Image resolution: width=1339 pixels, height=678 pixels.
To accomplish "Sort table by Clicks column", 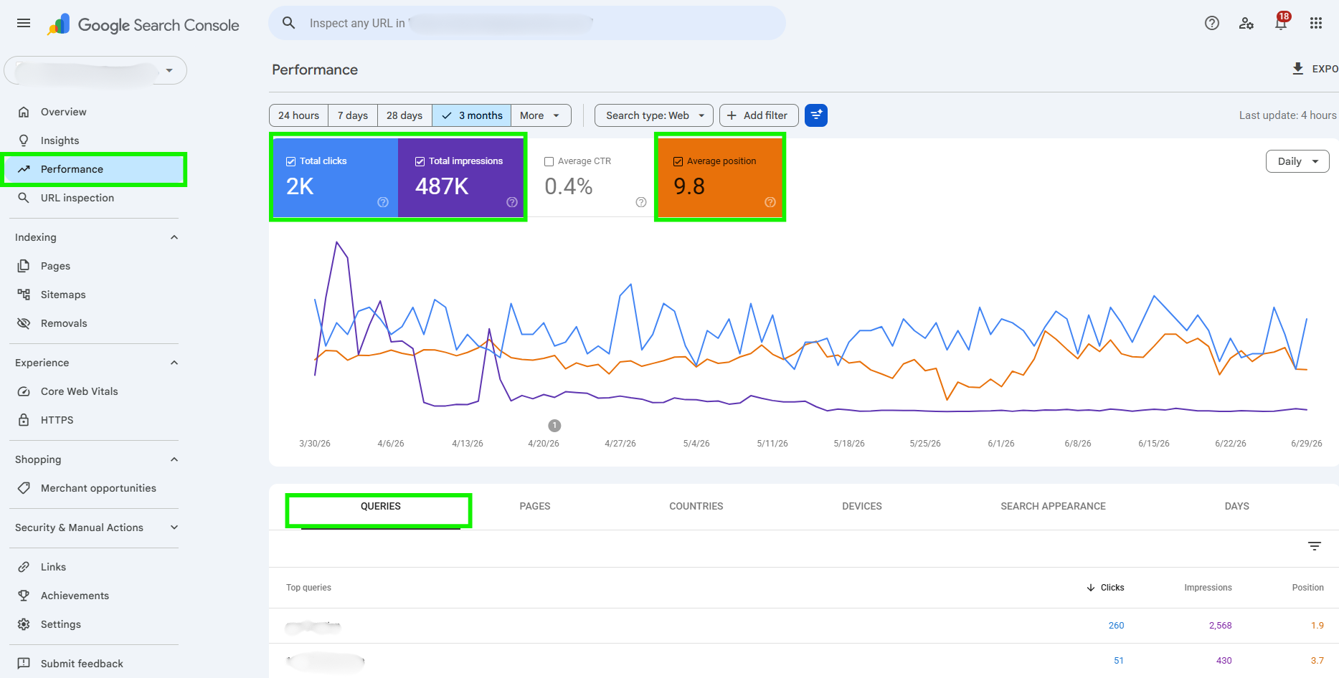I will coord(1105,588).
